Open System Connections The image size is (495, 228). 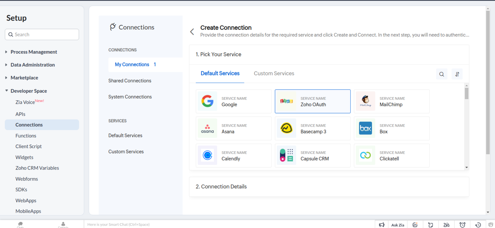point(130,97)
